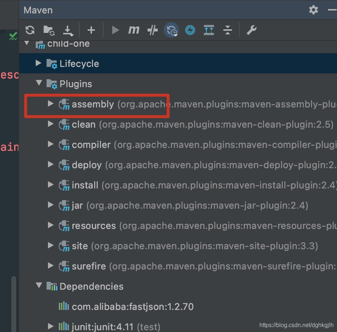337x332 pixels.
Task: Expand the assembly plugin arrow
Action: tap(51, 104)
